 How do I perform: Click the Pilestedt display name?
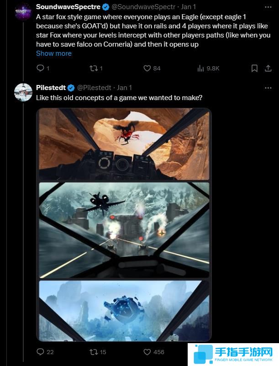coord(51,87)
